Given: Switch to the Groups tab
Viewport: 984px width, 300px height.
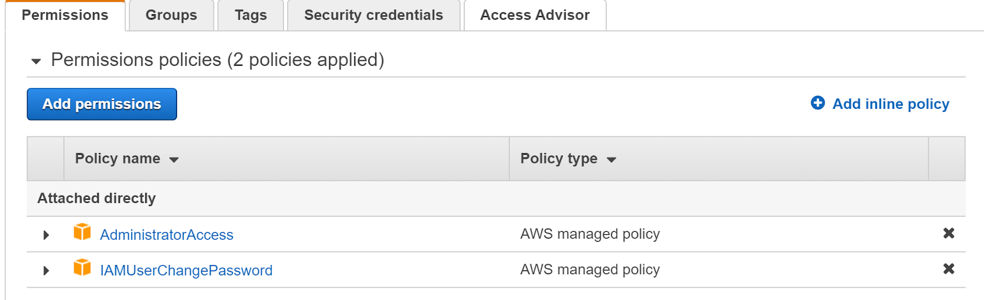Looking at the screenshot, I should pos(171,15).
